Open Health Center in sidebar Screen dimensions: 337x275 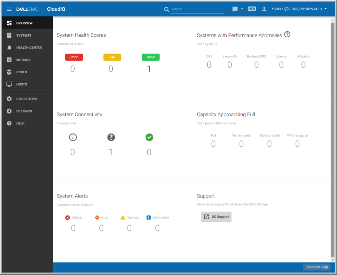(28, 47)
